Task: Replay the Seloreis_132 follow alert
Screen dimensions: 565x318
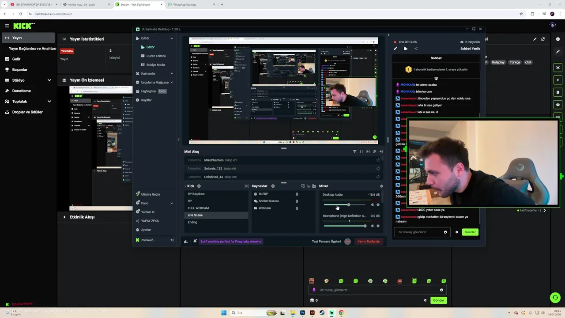Action: (x=378, y=168)
